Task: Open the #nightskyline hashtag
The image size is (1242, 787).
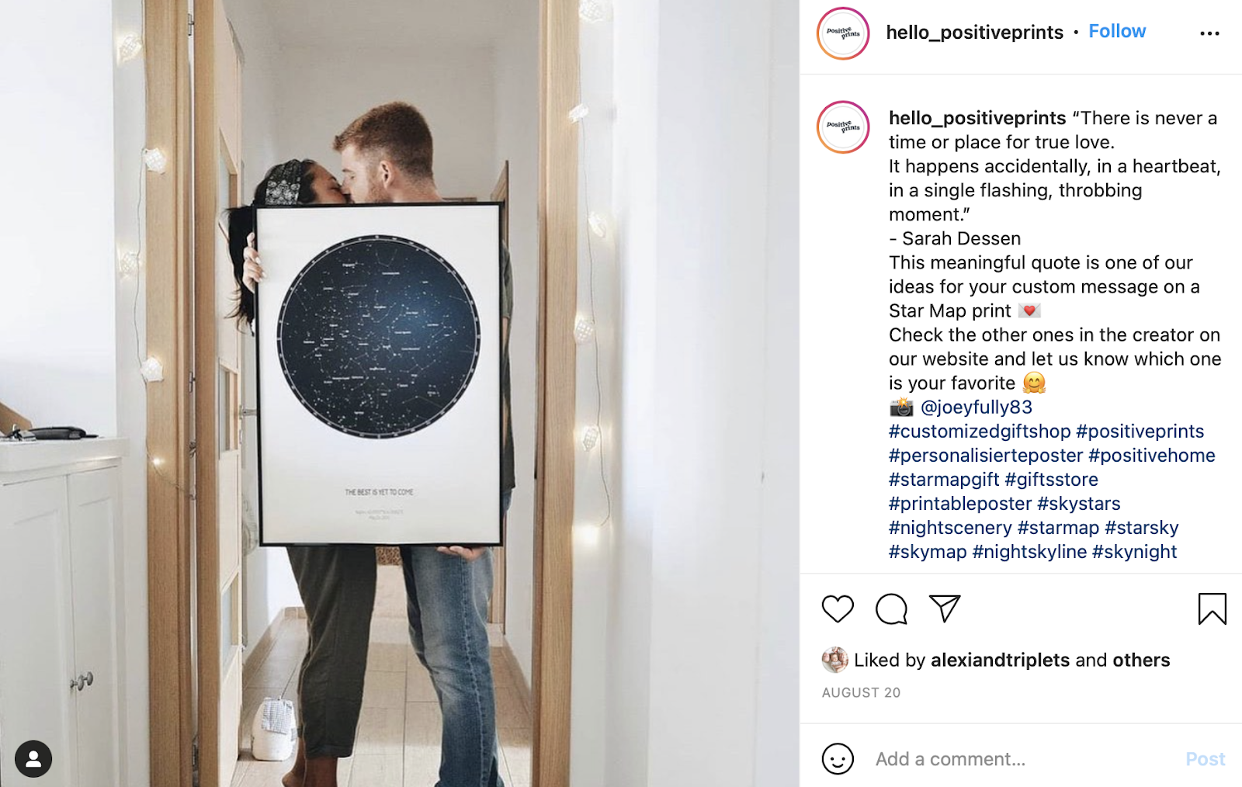Action: (x=1029, y=551)
